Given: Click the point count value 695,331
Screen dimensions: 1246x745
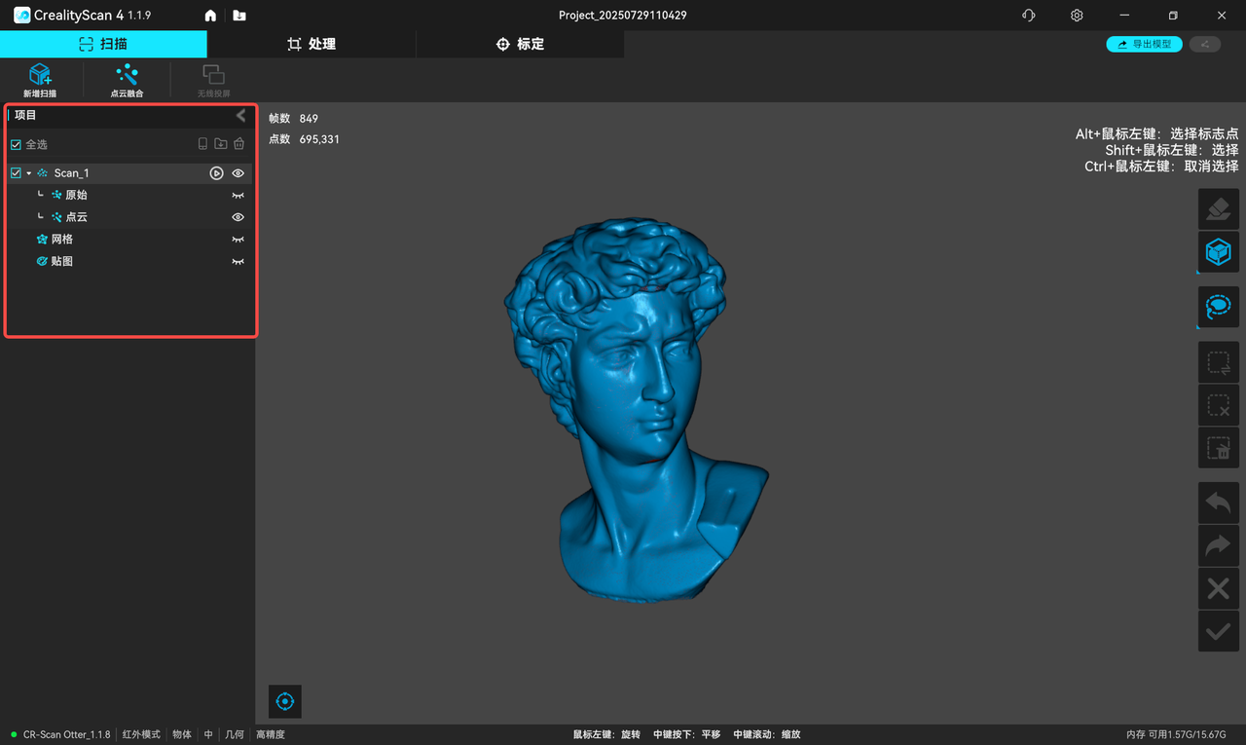Looking at the screenshot, I should click(319, 139).
